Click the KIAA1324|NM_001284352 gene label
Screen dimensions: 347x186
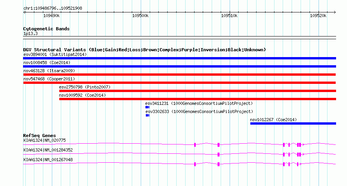tap(48, 150)
